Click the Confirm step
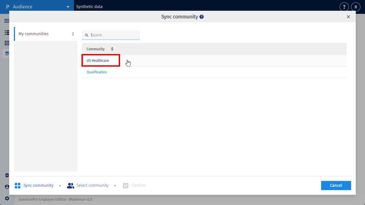Image resolution: width=365 pixels, height=205 pixels. click(139, 185)
